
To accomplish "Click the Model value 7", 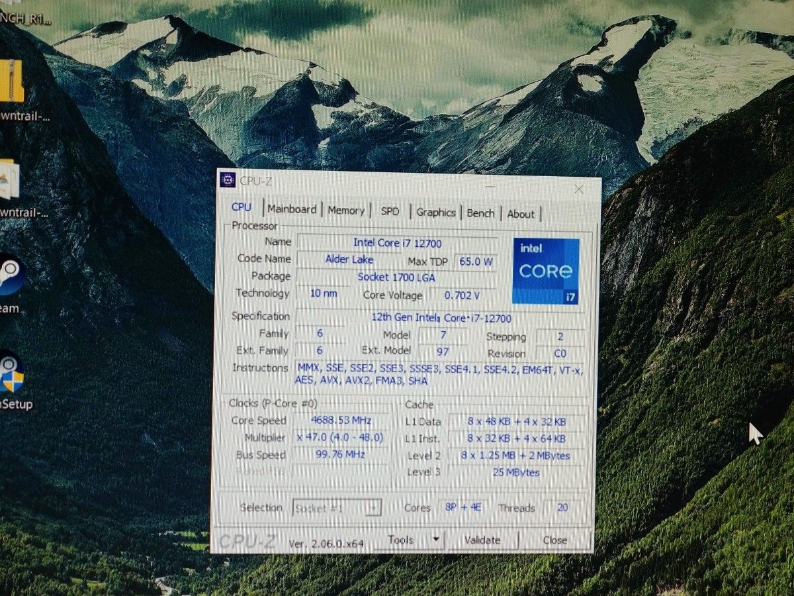I will [443, 334].
